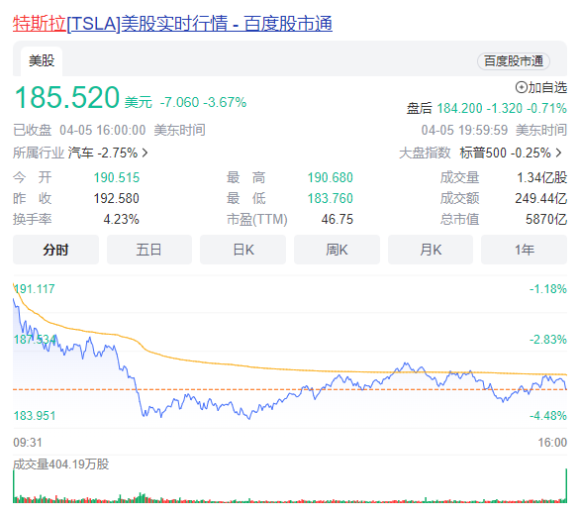Screen dimensions: 580x514
Task: Click the -4.48% chart axis label
Action: [x=547, y=416]
